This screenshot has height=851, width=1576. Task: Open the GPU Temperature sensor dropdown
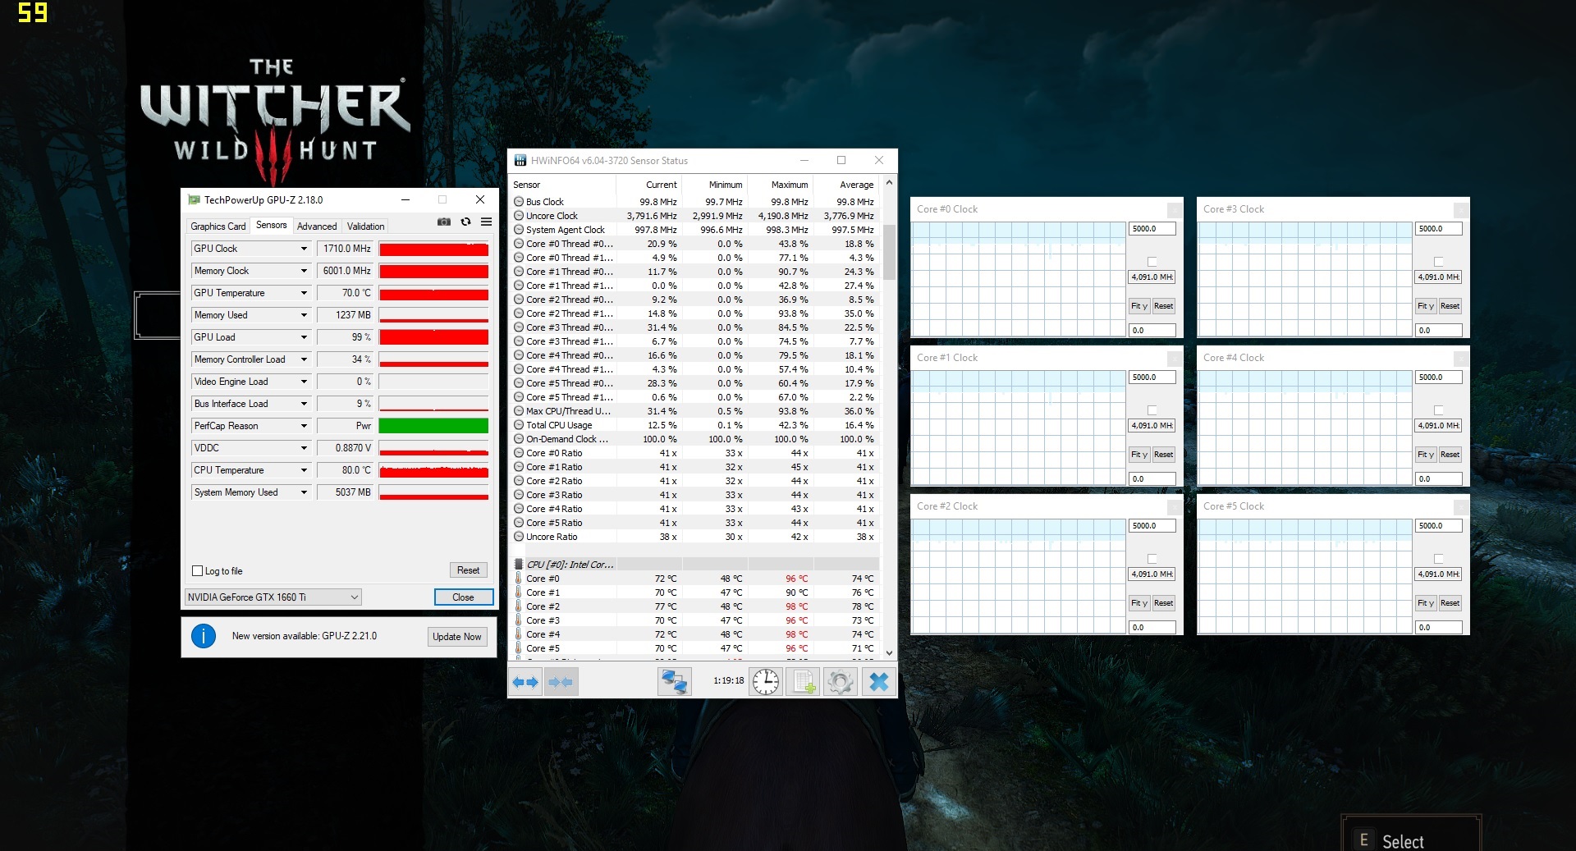304,293
